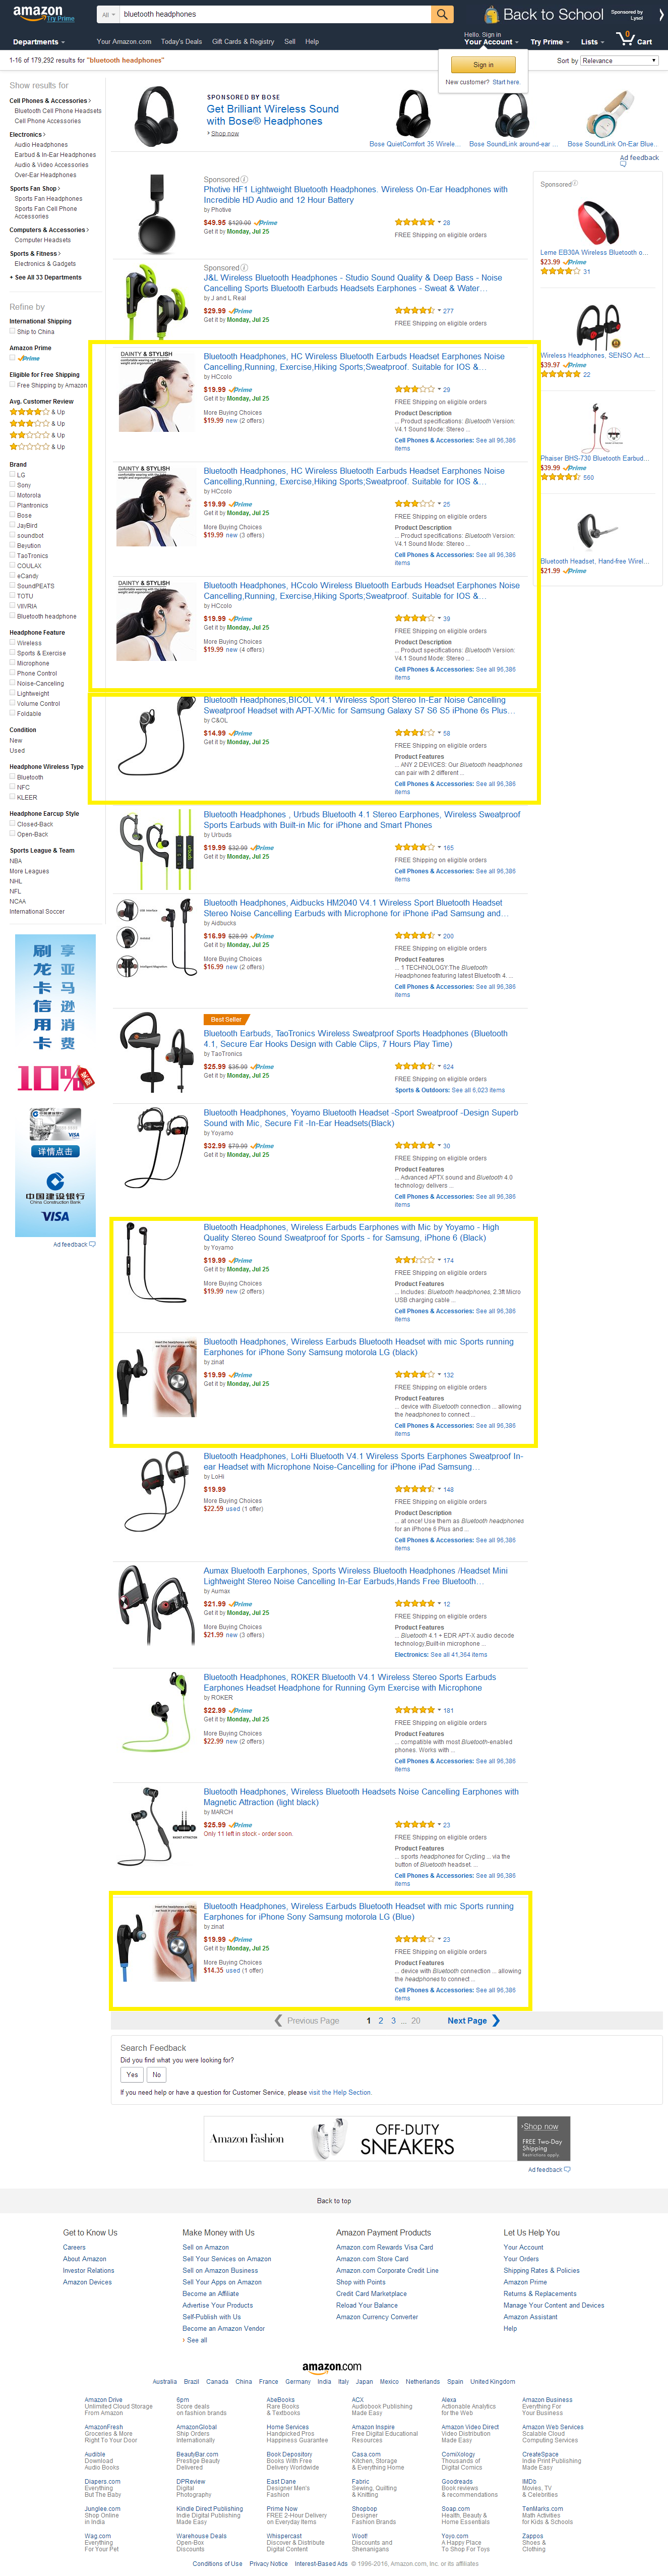Click the yellow Sign in button
The height and width of the screenshot is (2576, 668).
(x=483, y=65)
